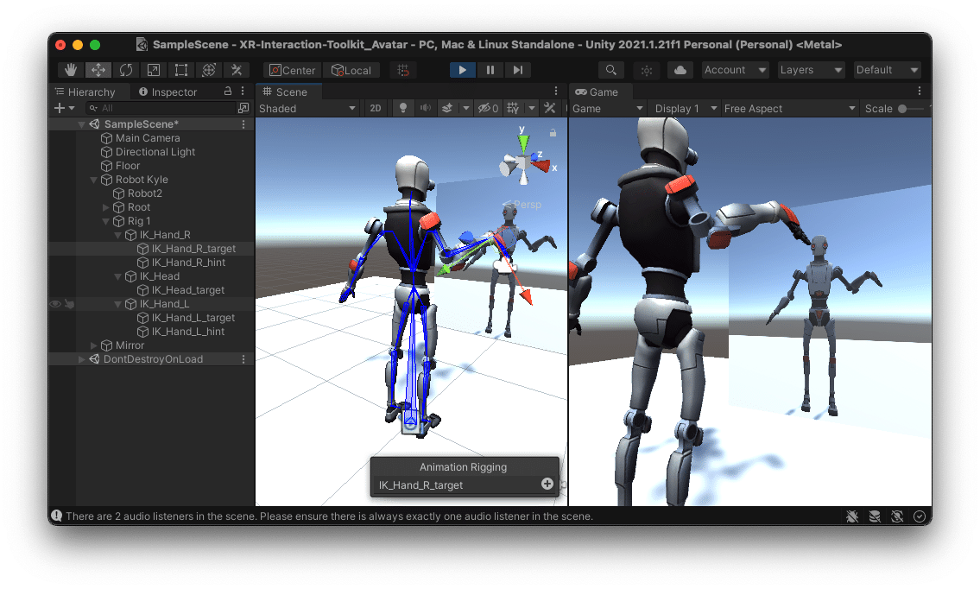The image size is (980, 589).
Task: Select IK_Hand_L_hint object
Action: click(188, 332)
